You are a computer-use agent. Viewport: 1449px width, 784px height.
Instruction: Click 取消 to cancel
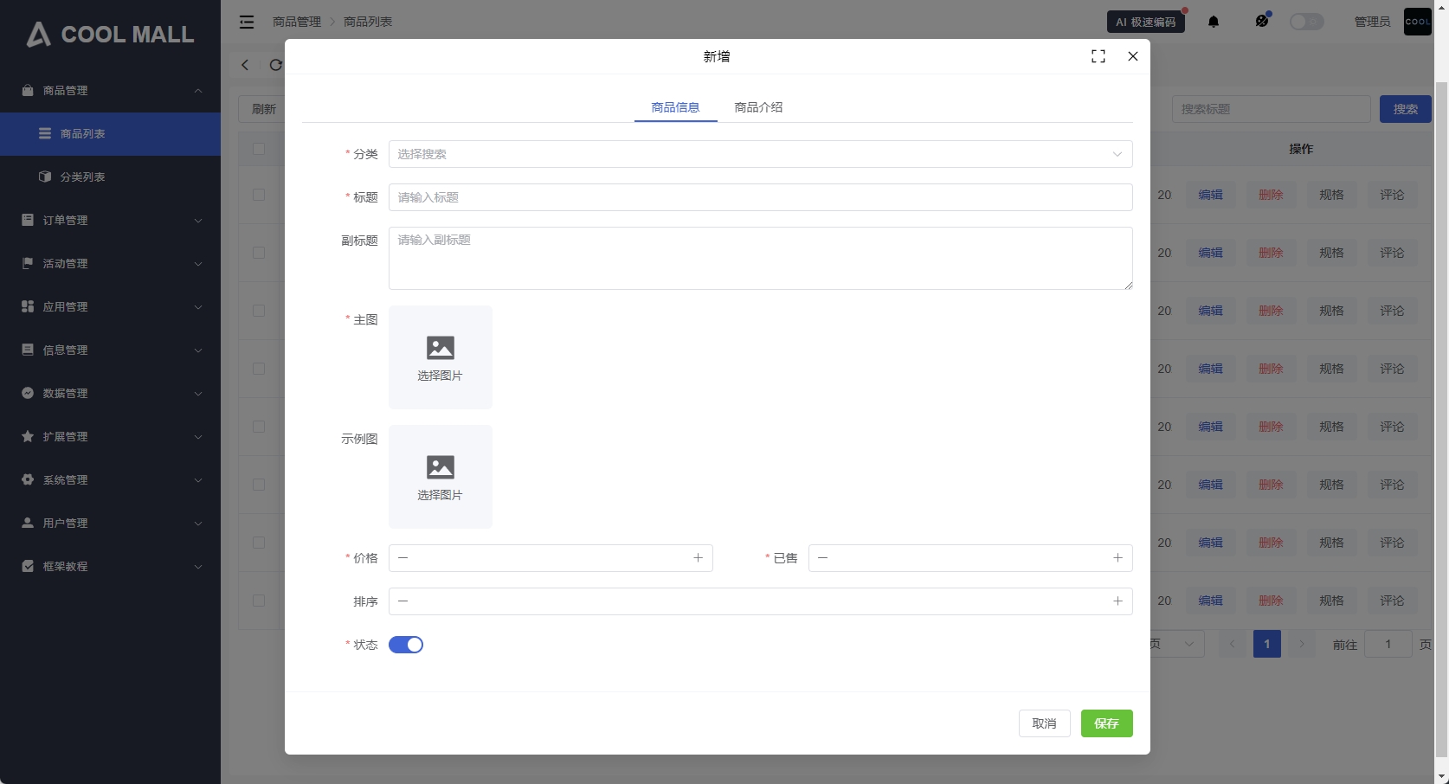[1044, 723]
